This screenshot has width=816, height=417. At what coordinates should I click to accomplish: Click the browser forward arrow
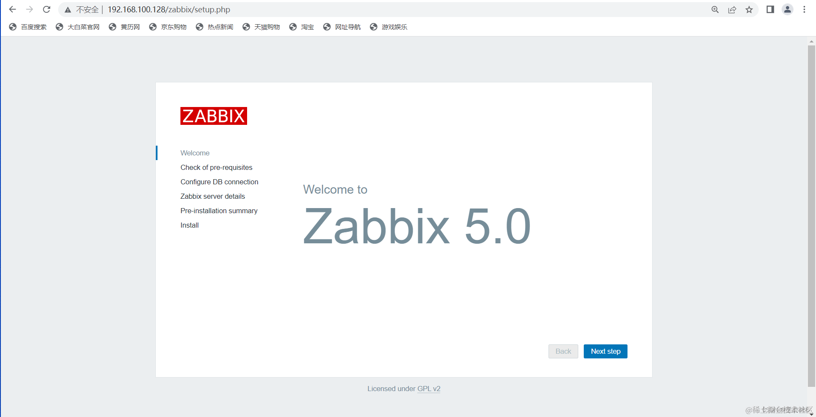[x=29, y=9]
